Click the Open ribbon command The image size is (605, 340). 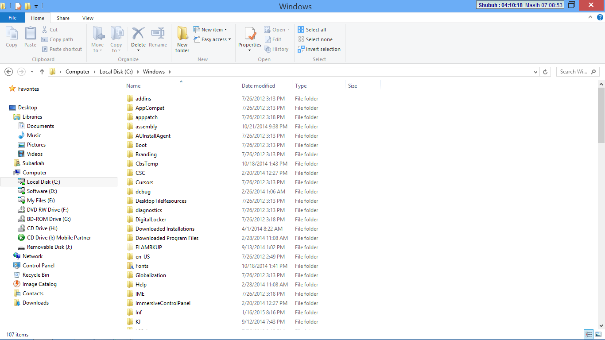point(277,30)
